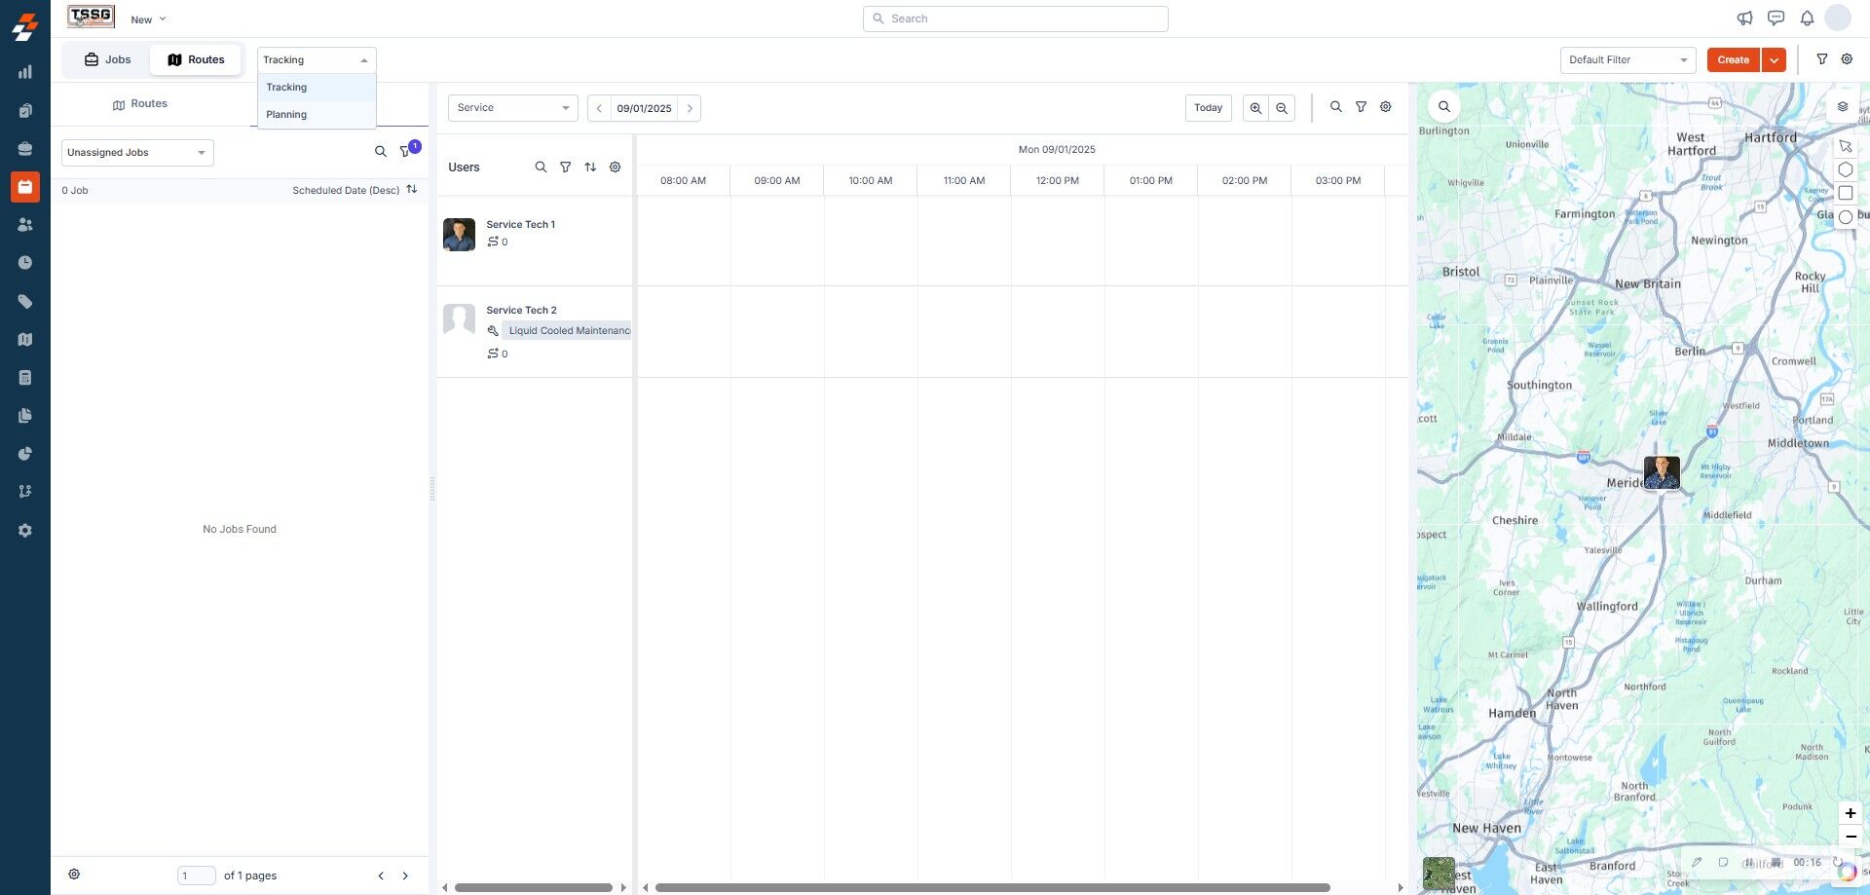
Task: Click the satellite map thumbnail
Action: (1439, 873)
